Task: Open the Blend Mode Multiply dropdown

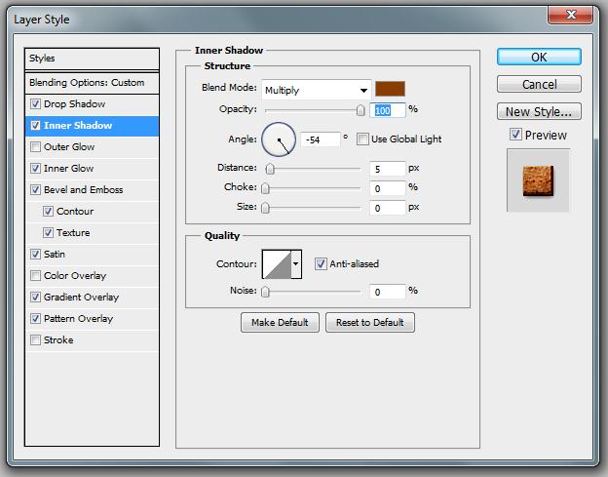Action: (x=317, y=90)
